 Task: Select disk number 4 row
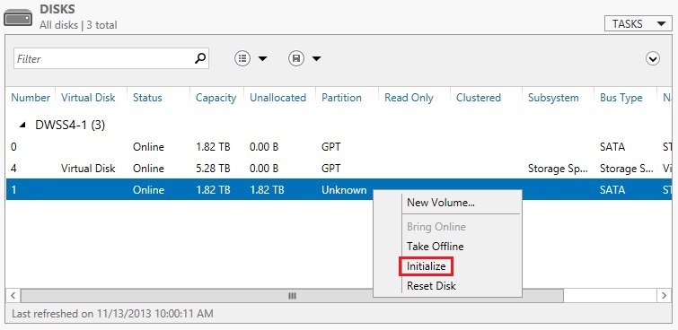click(x=339, y=169)
